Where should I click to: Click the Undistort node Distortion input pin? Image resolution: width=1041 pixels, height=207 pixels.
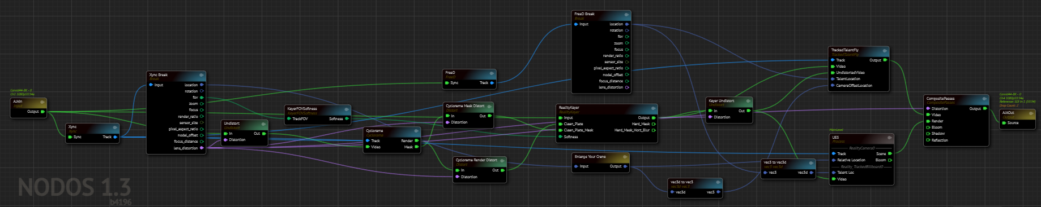click(x=225, y=140)
